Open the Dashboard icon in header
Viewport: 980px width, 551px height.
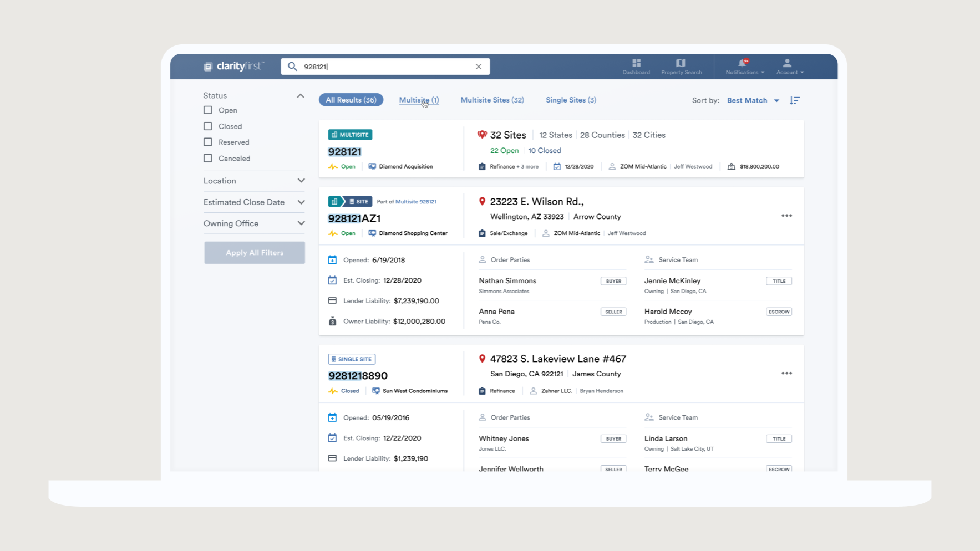click(x=636, y=63)
